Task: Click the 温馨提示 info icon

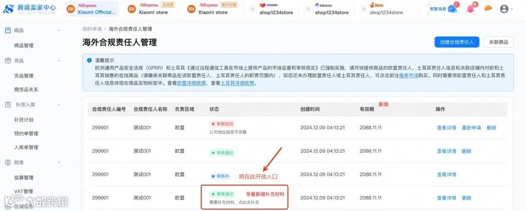Action: [x=89, y=61]
